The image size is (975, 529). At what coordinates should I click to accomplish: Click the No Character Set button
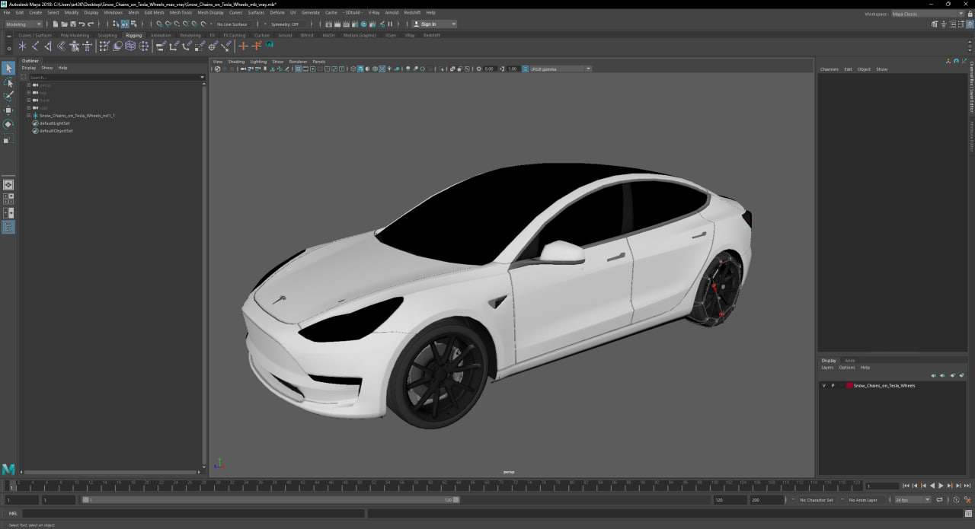[x=816, y=500]
